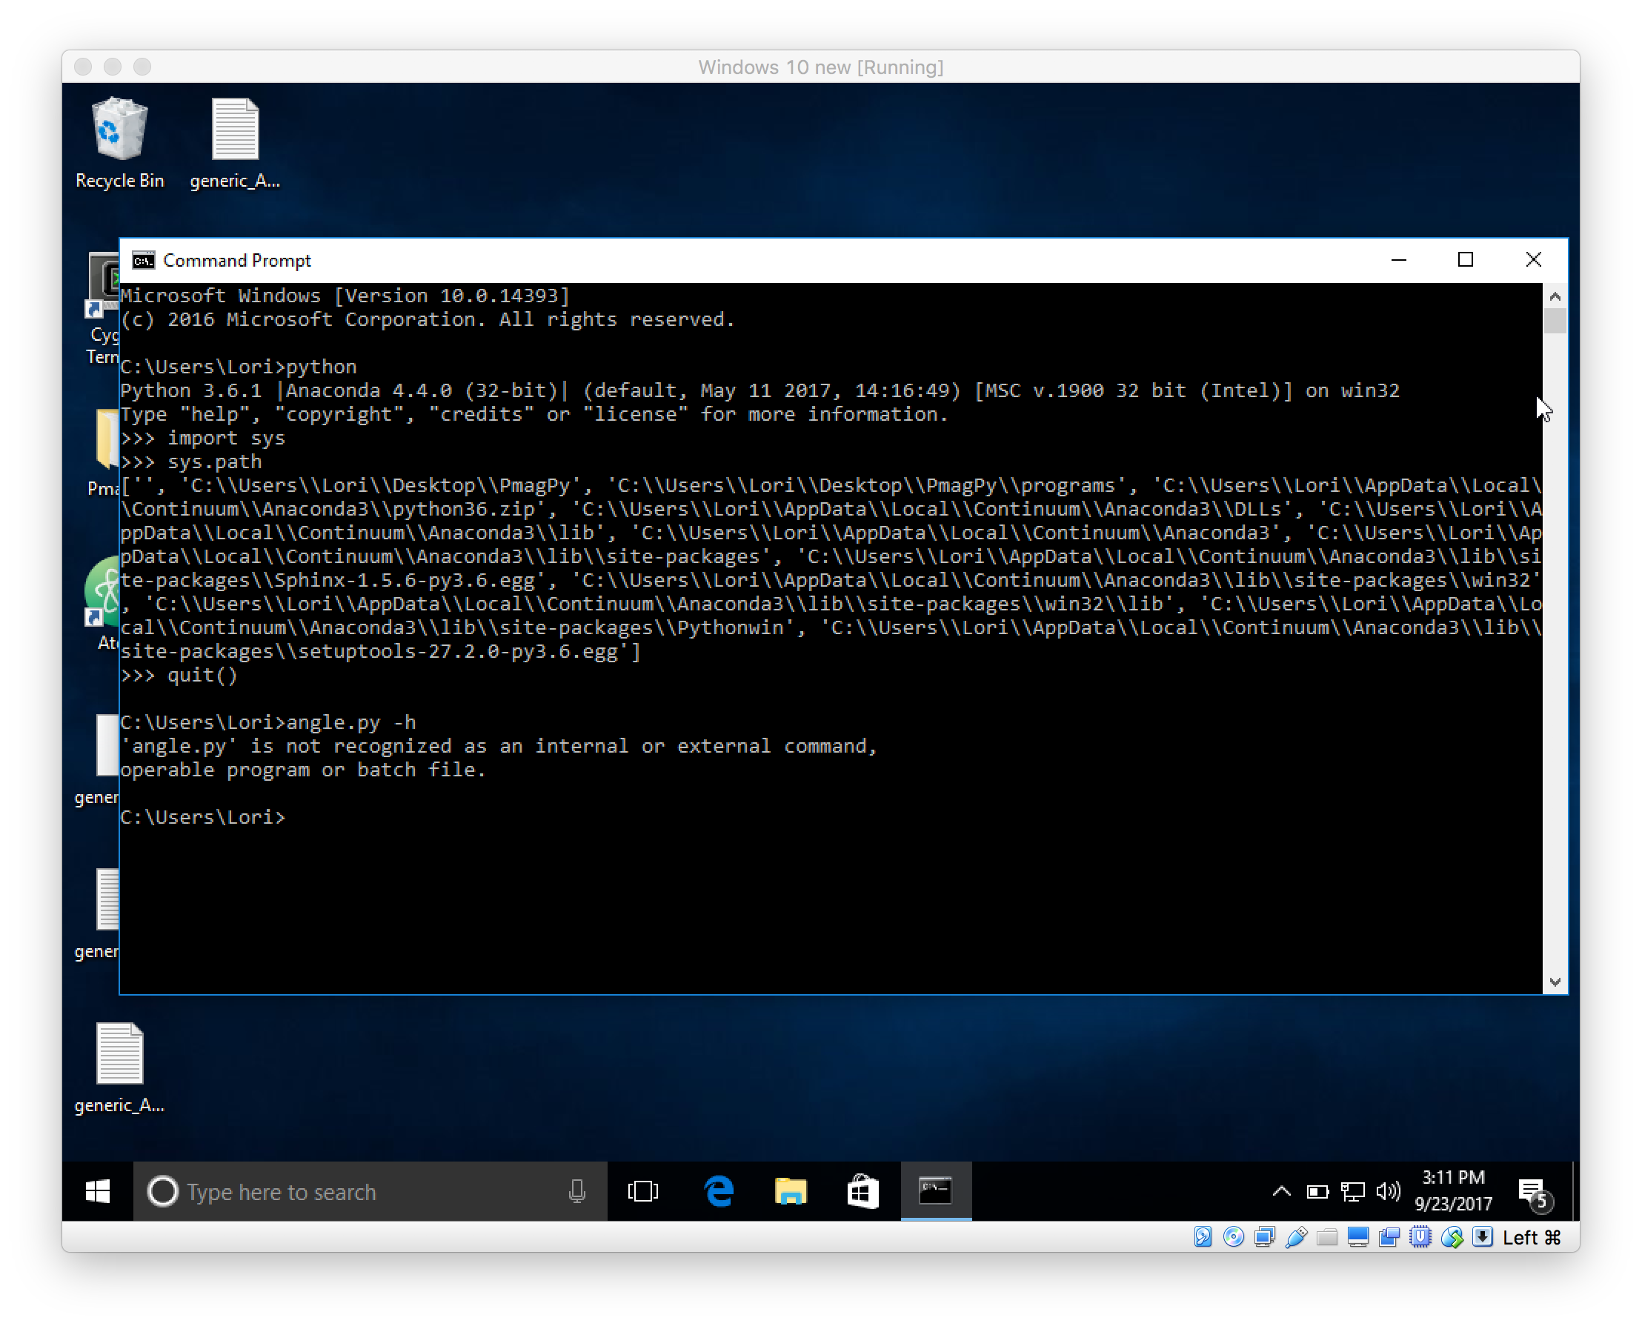Open the Microsoft Store taskbar icon
This screenshot has width=1642, height=1326.
862,1190
